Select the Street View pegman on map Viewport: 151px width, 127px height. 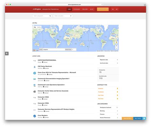pyautogui.click(x=117, y=42)
